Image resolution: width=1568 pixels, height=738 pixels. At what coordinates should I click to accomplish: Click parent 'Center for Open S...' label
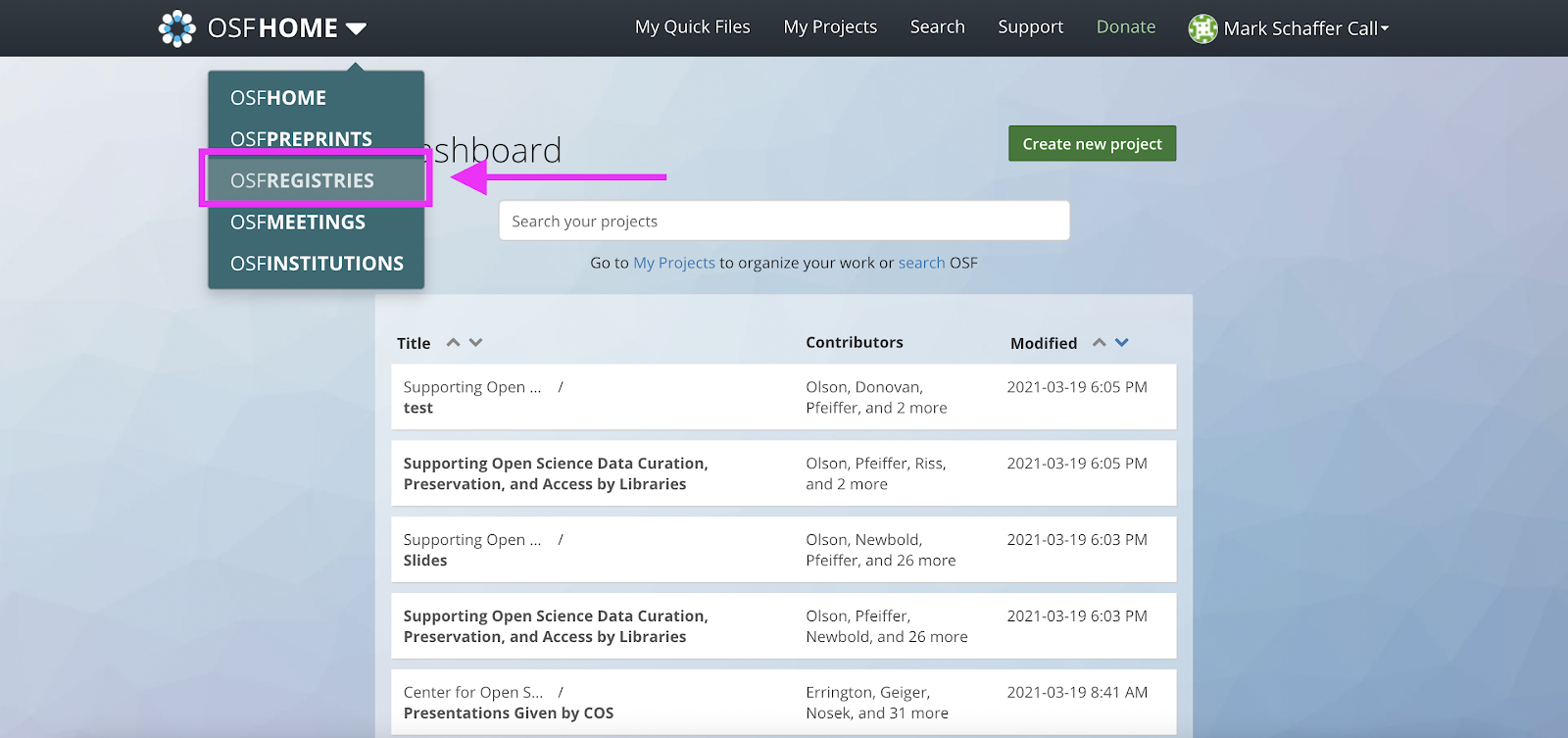coord(473,692)
